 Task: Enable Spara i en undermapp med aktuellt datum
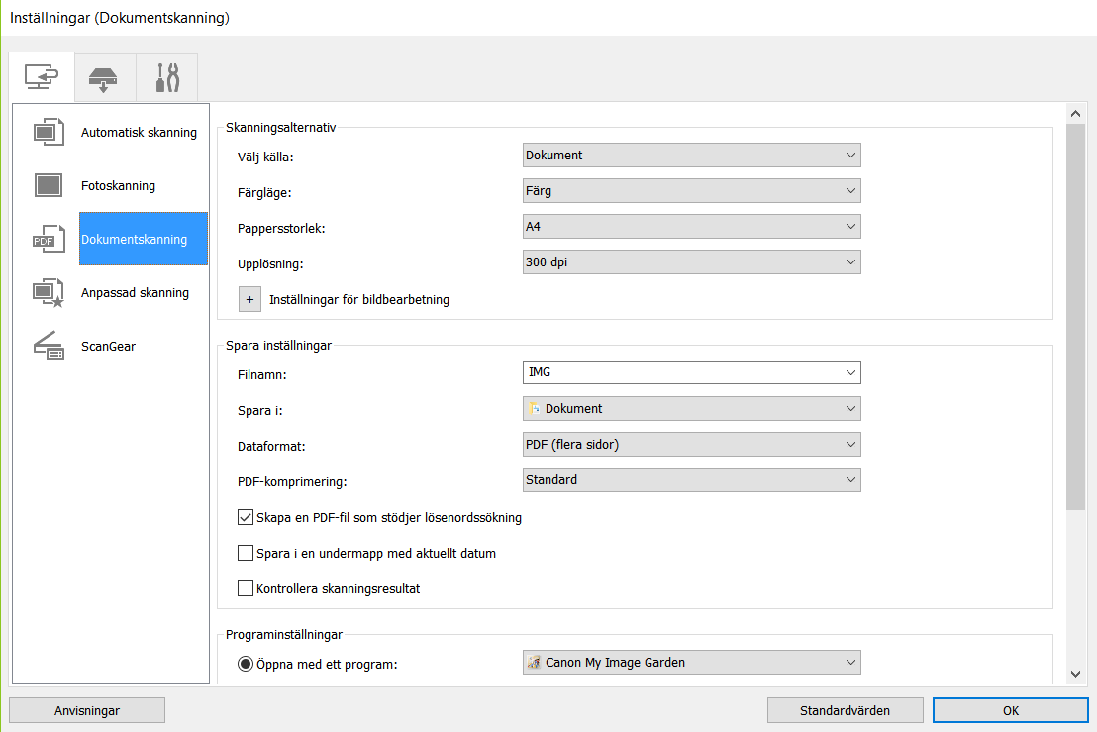[x=247, y=553]
